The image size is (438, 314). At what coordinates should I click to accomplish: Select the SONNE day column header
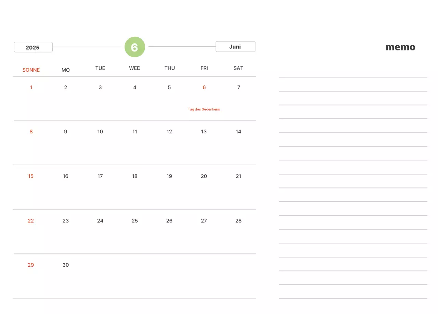[x=31, y=70]
